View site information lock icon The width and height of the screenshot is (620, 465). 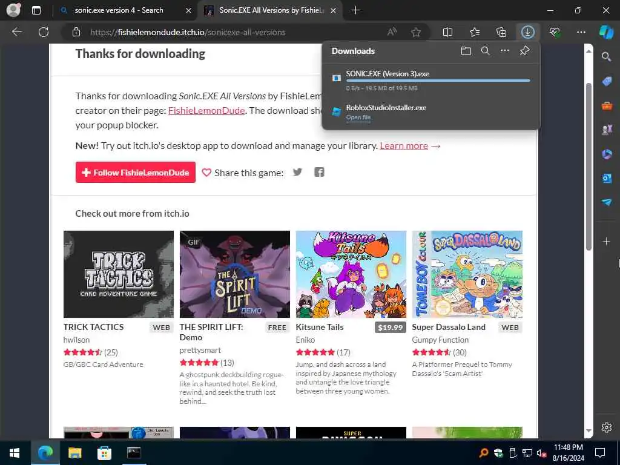(76, 32)
